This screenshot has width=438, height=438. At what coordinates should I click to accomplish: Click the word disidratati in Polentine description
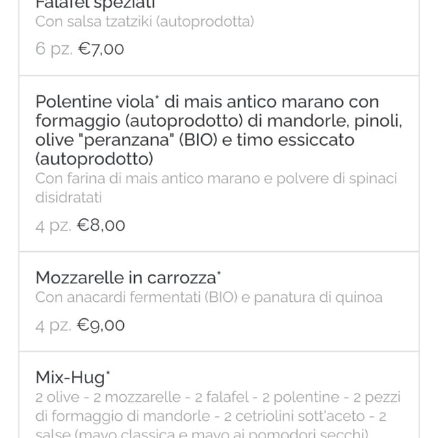click(68, 198)
